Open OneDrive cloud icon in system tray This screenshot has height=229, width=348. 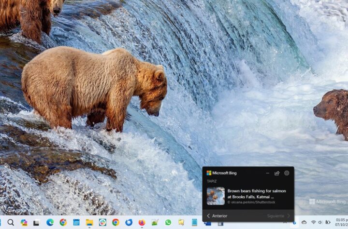[304, 222]
